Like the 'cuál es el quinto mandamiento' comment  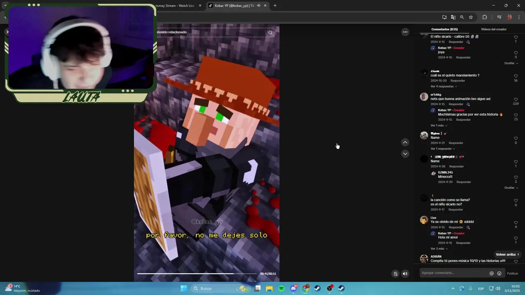click(x=516, y=76)
